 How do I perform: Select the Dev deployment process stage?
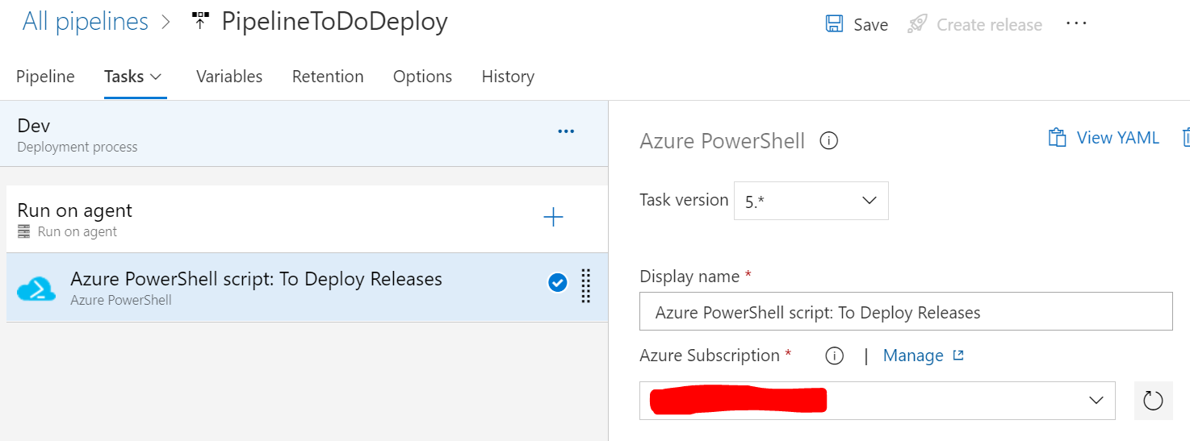click(x=304, y=134)
